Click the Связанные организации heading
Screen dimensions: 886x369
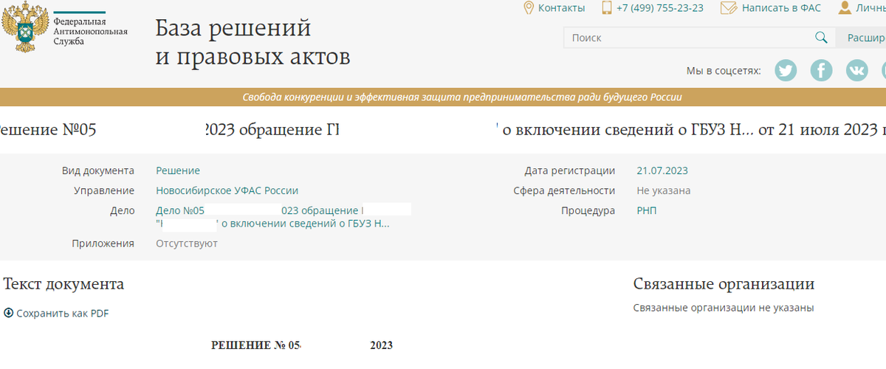(x=724, y=284)
